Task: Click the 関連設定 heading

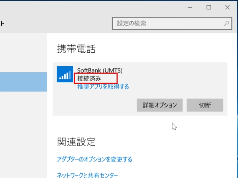Action: tap(76, 142)
